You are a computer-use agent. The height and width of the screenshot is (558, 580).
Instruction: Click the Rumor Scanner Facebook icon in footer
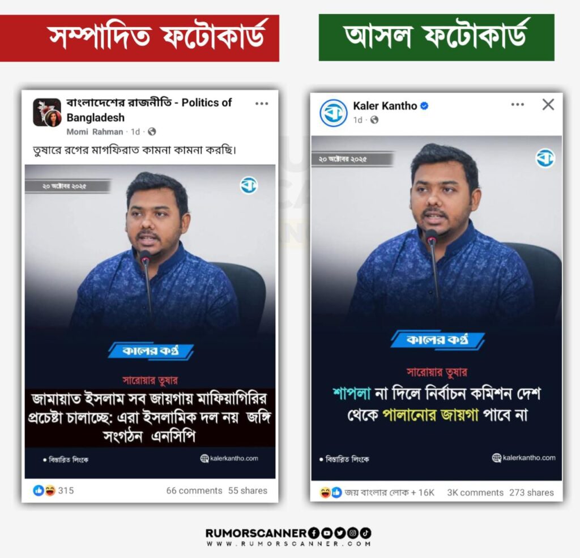tap(313, 533)
